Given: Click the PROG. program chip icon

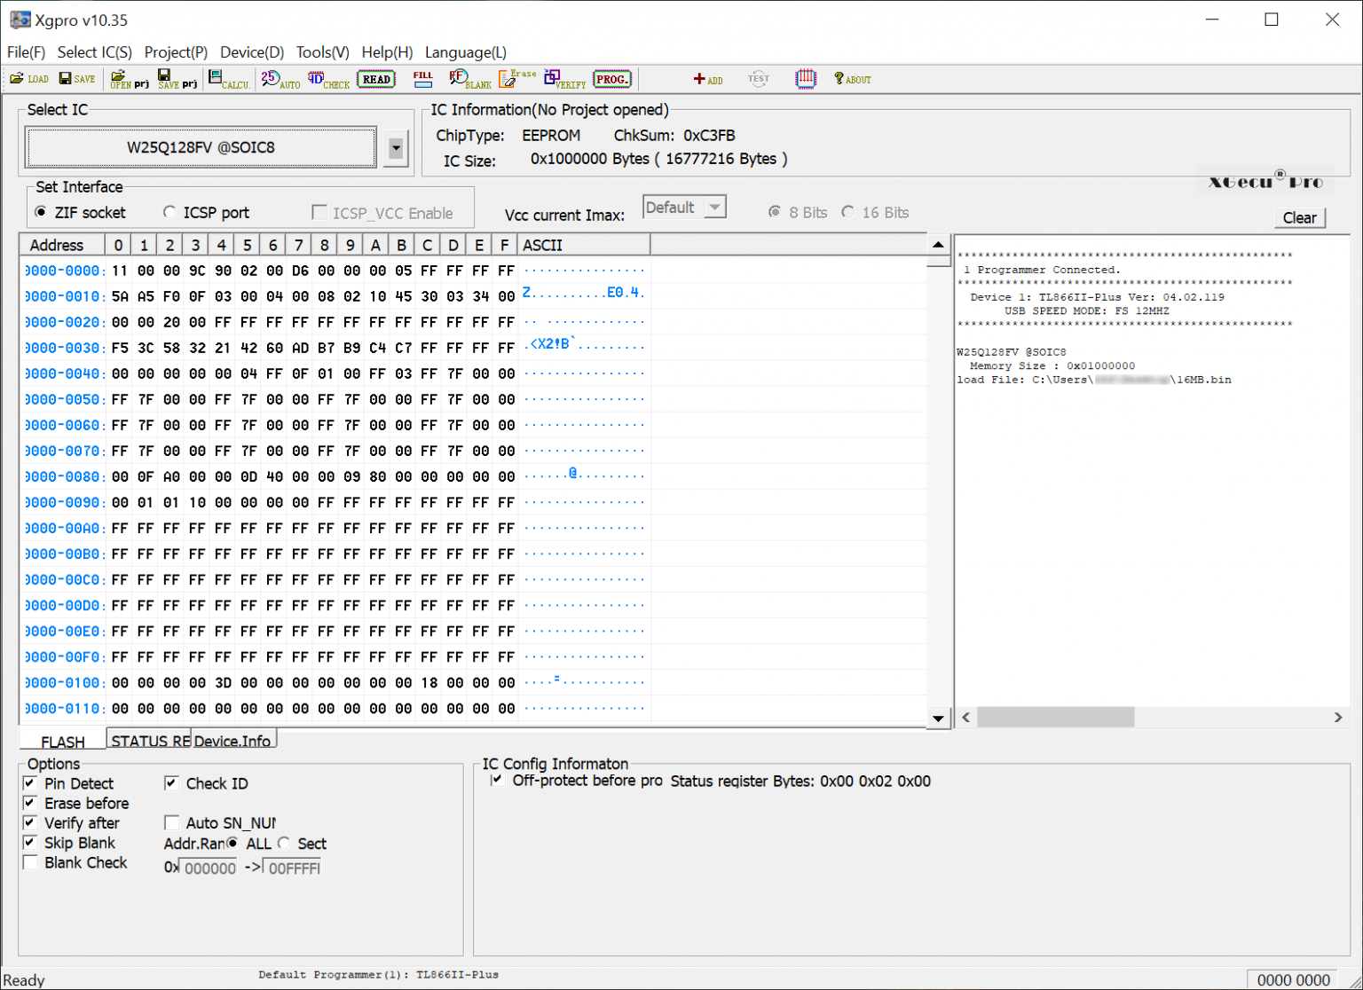Looking at the screenshot, I should click(x=612, y=79).
